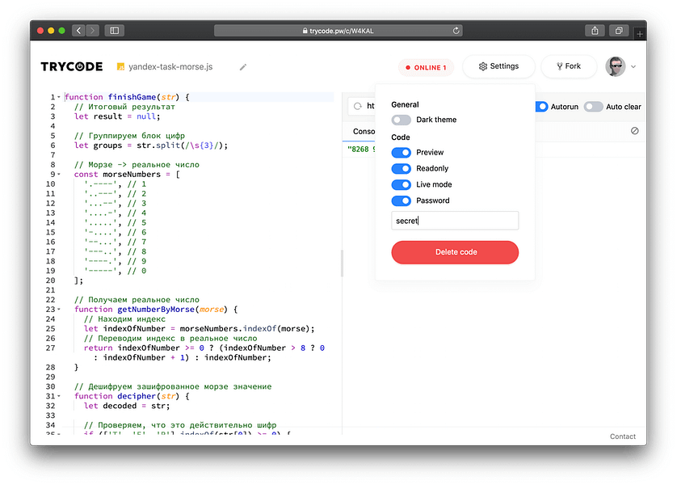Toggle the Safari sidebar button
Image resolution: width=677 pixels, height=485 pixels.
coord(115,30)
